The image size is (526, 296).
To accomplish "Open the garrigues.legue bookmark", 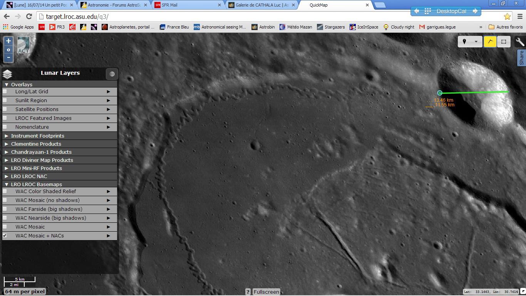I will [437, 27].
